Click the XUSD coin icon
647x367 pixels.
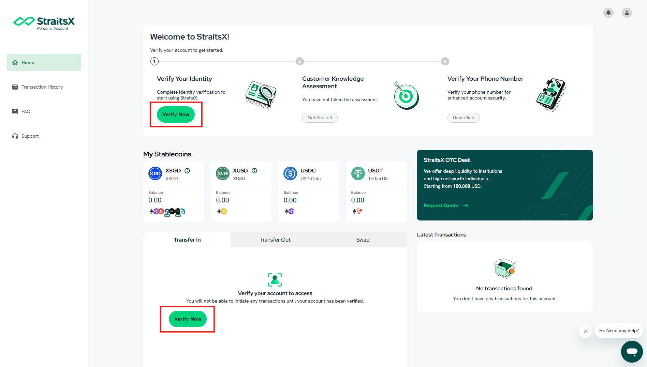tap(223, 173)
